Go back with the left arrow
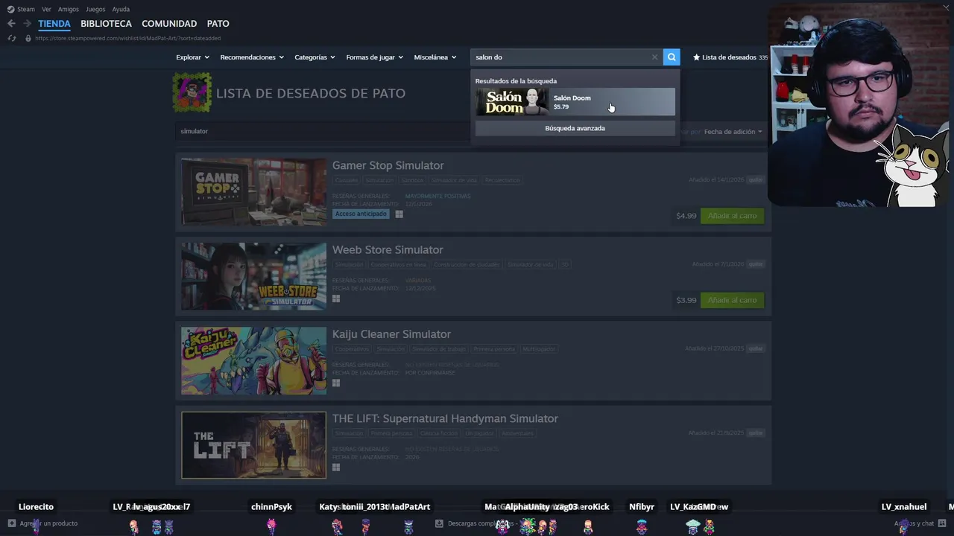This screenshot has height=536, width=954. point(11,24)
